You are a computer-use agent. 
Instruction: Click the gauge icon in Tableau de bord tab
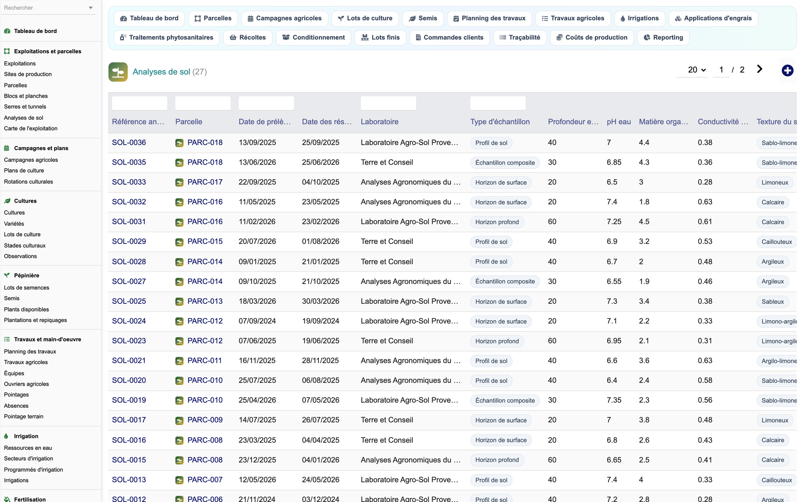pyautogui.click(x=123, y=18)
